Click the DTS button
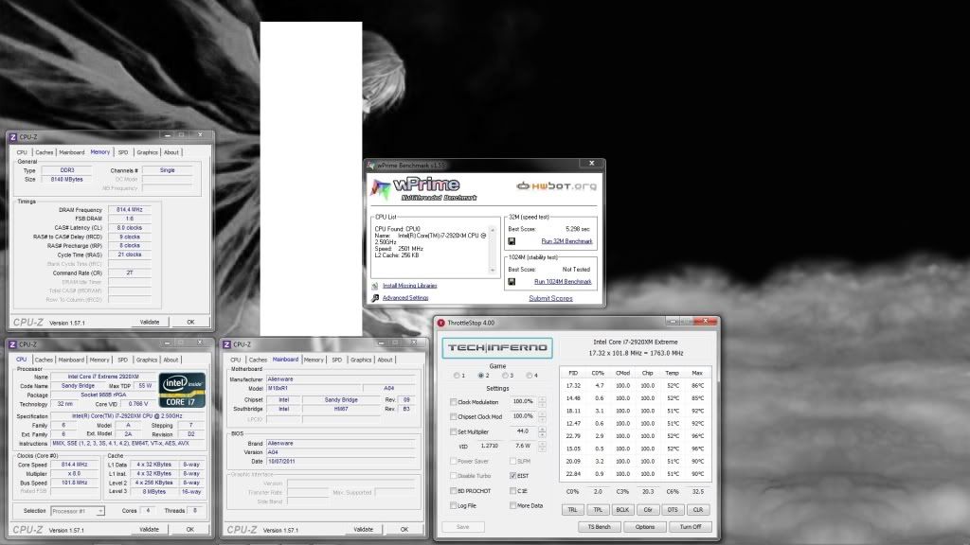 pos(673,510)
